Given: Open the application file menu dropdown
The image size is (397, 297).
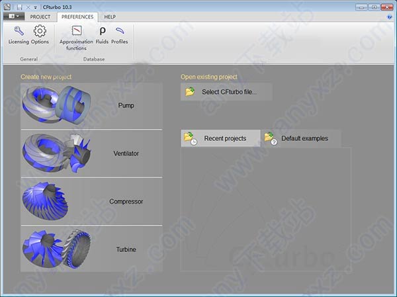Looking at the screenshot, I should (x=14, y=17).
